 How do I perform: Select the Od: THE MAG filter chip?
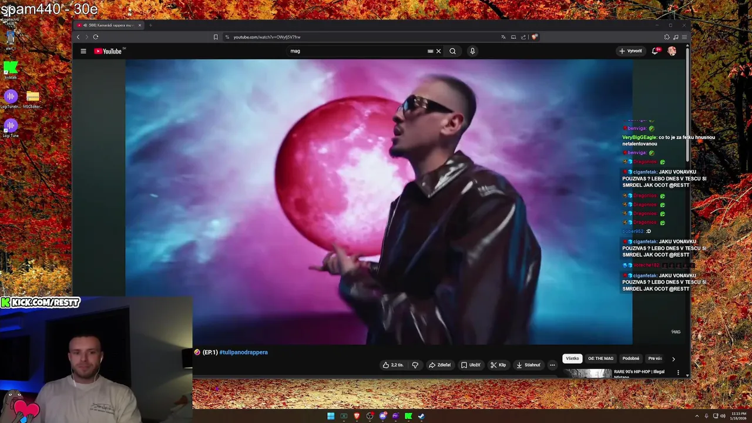[600, 358]
